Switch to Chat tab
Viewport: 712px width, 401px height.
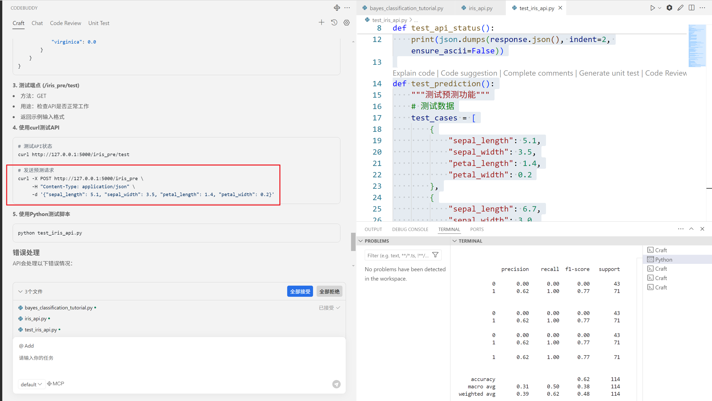[37, 23]
